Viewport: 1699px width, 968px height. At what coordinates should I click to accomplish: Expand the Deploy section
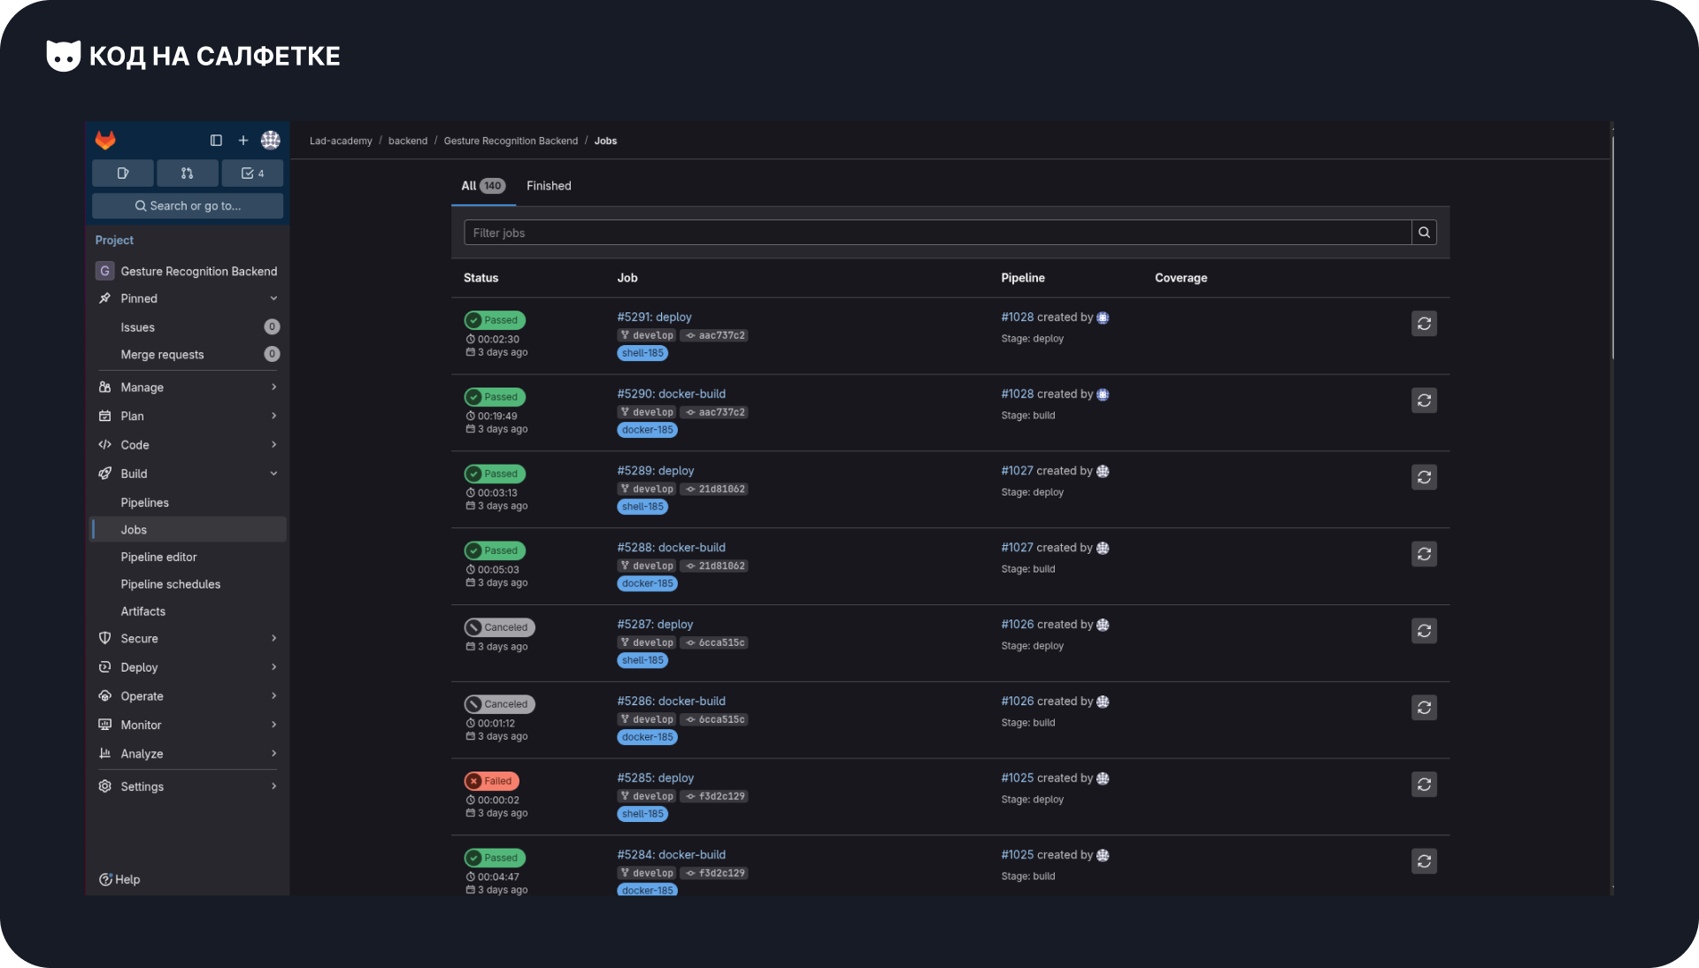pyautogui.click(x=273, y=667)
